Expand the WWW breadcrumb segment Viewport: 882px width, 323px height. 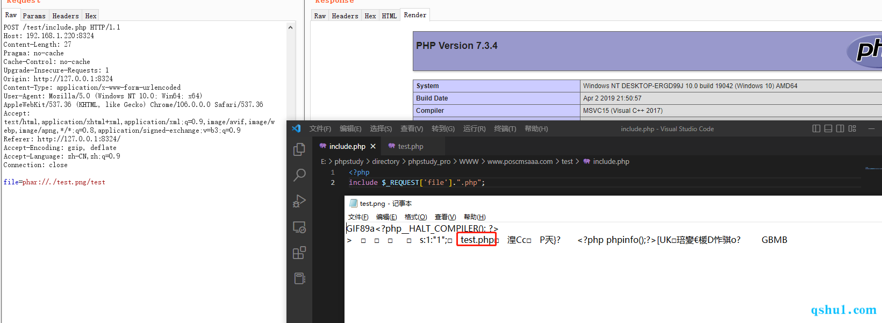click(x=469, y=161)
